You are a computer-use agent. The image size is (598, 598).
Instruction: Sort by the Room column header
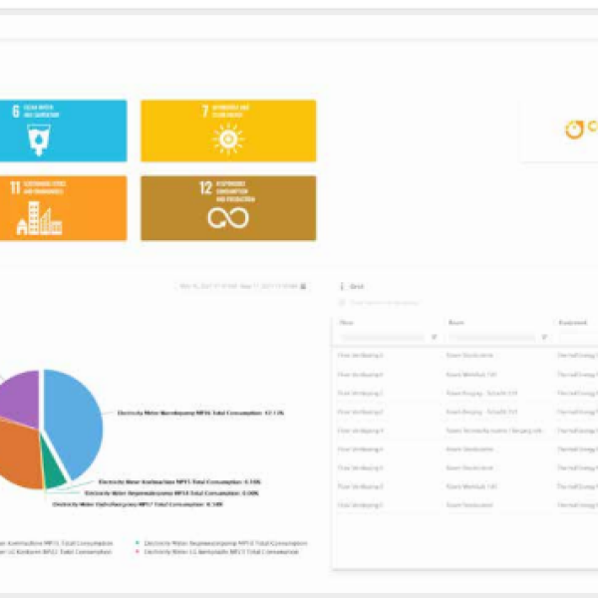pos(456,322)
